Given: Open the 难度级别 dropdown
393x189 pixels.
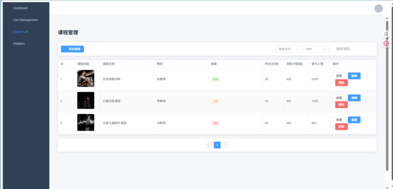Looking at the screenshot, I should pos(289,49).
